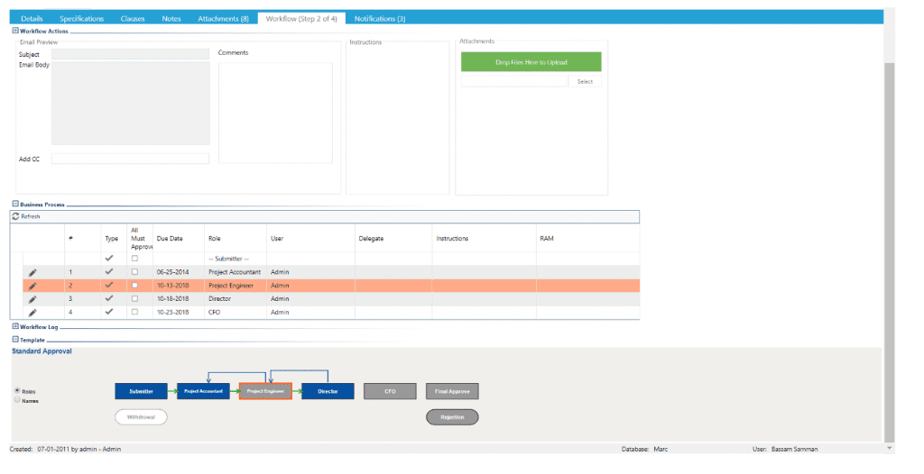
Task: Switch to the Specifications tab
Action: pos(81,19)
